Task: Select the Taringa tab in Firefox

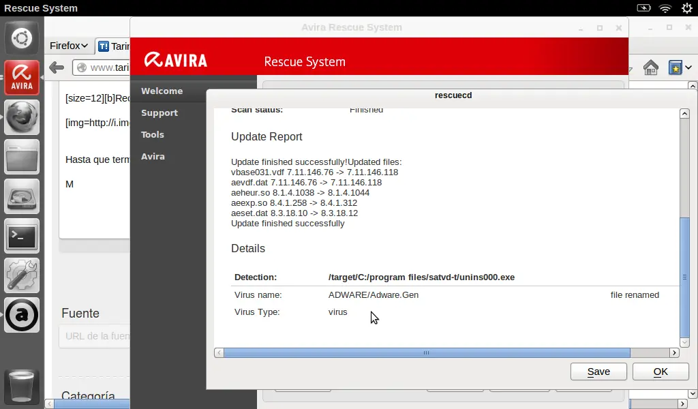Action: 113,46
